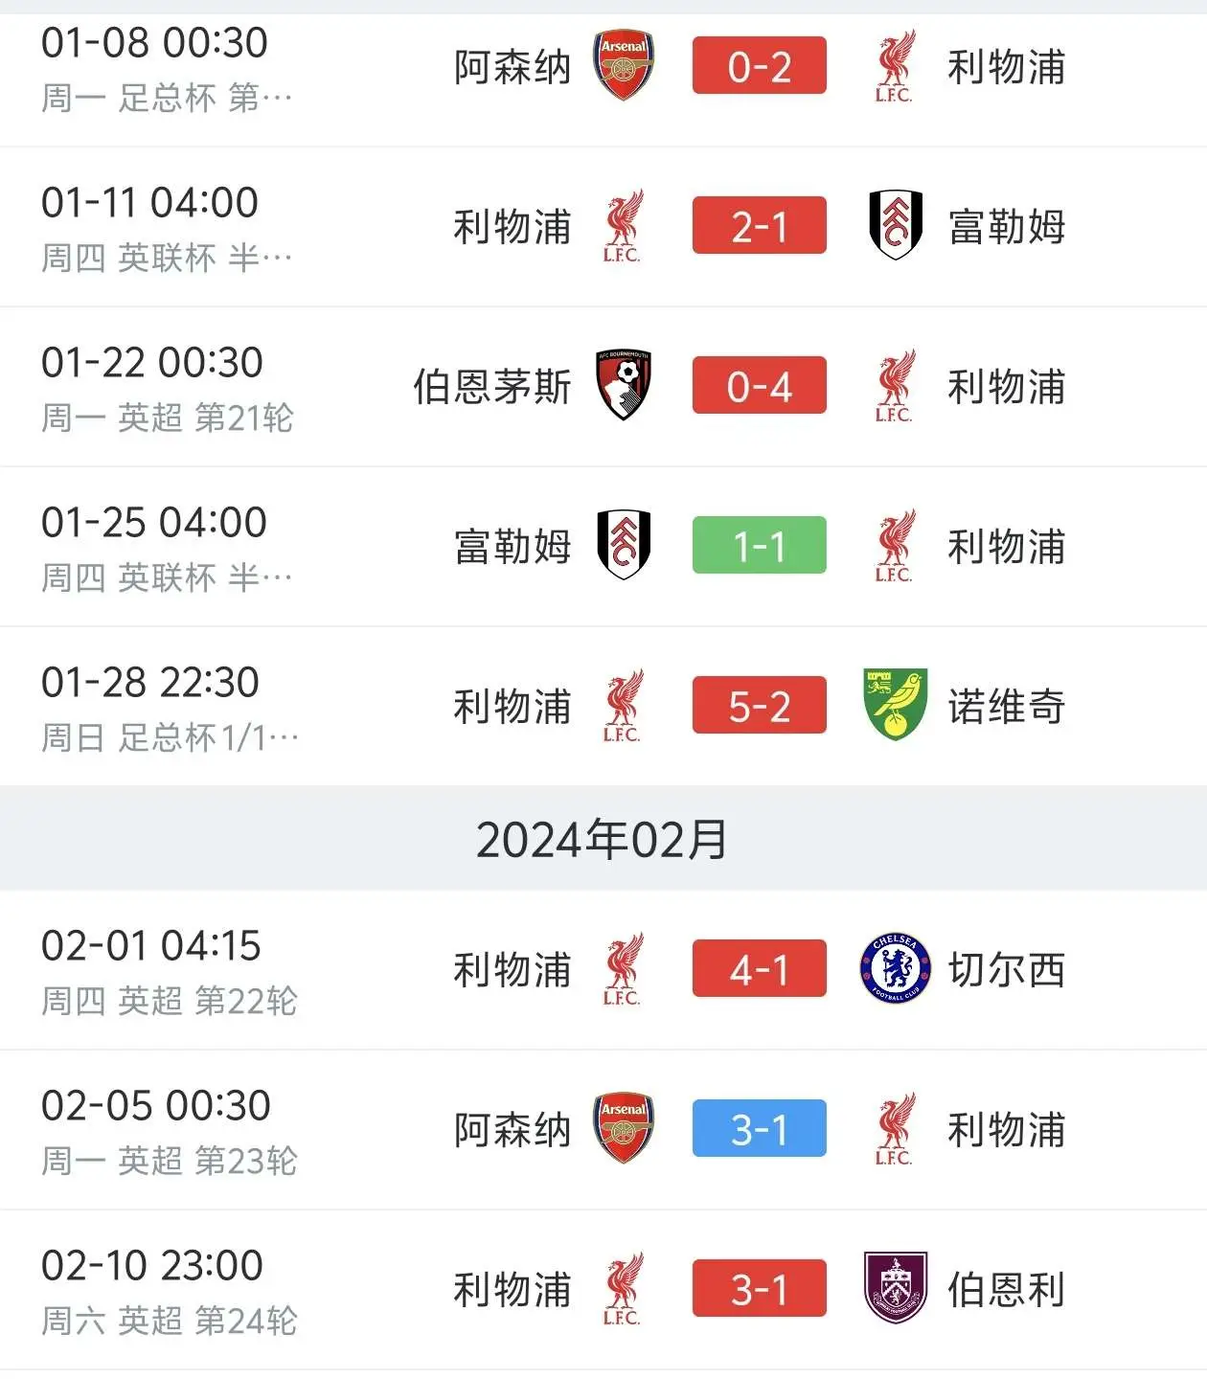
Task: Click Bournemouth crest in 01-22 match
Action: (624, 385)
